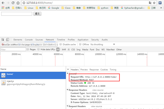
Task: Click the home/ document file icon
Action: pos(3,76)
